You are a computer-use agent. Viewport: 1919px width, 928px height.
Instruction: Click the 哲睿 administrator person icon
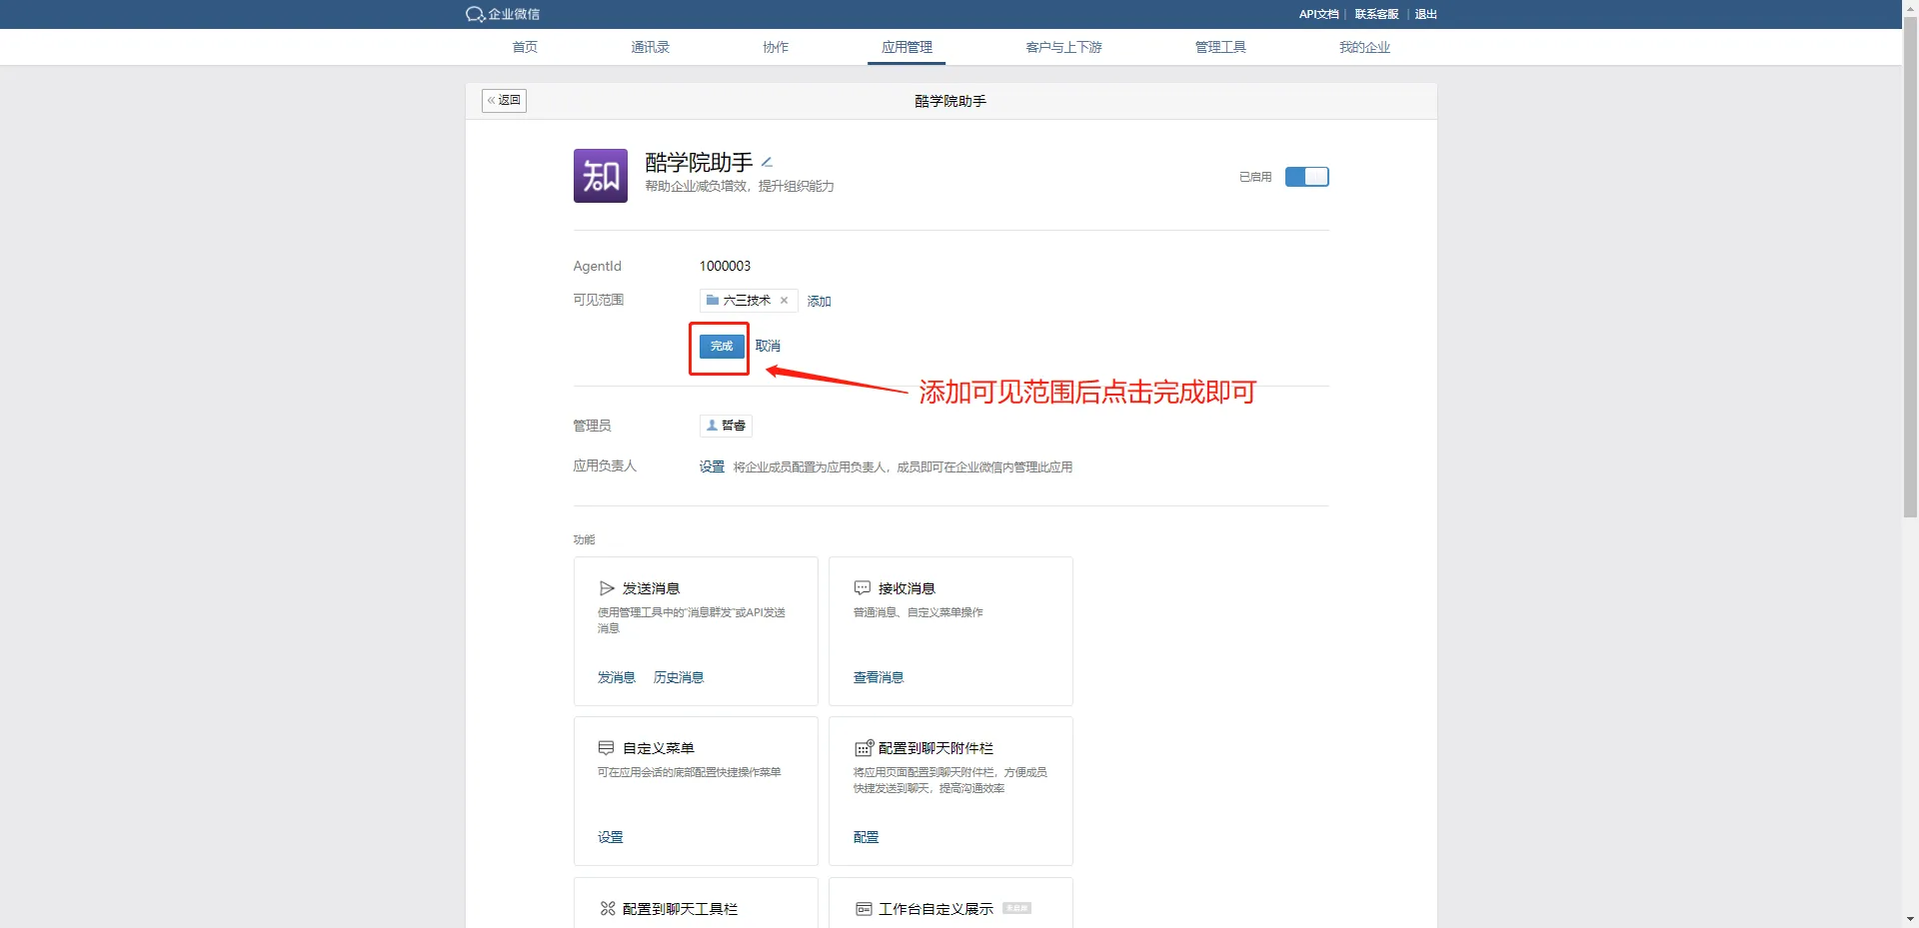tap(712, 426)
